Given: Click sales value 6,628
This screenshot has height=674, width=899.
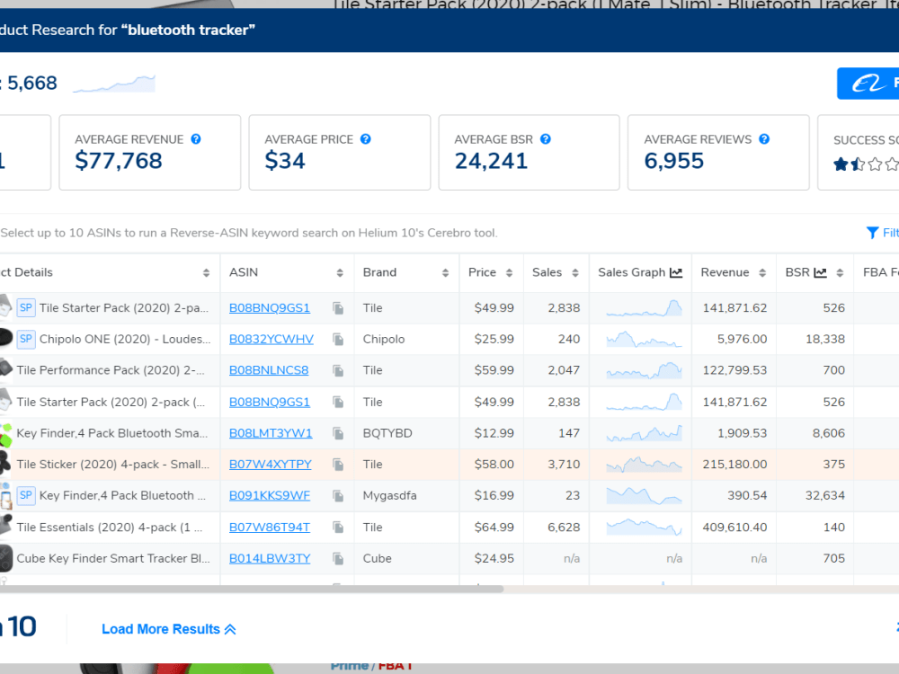Looking at the screenshot, I should click(564, 528).
